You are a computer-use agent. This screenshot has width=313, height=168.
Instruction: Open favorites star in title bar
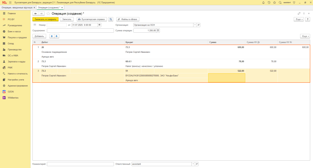tap(274, 2)
